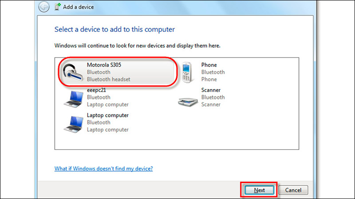Select the Motorola S305 headset icon
The image size is (355, 199).
pos(73,72)
